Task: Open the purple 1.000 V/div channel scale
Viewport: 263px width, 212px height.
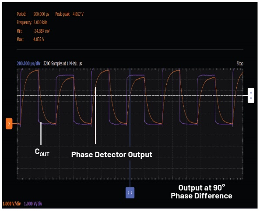Action: pyautogui.click(x=34, y=204)
